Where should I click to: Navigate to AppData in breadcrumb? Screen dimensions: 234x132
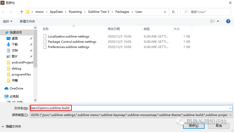56,12
